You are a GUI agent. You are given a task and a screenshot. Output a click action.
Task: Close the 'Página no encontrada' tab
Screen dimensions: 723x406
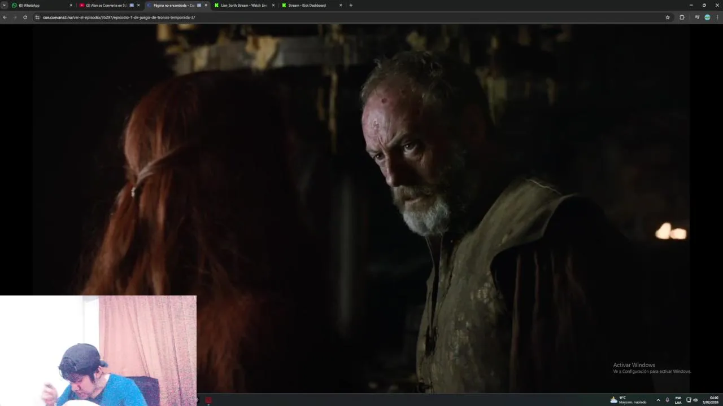206,5
